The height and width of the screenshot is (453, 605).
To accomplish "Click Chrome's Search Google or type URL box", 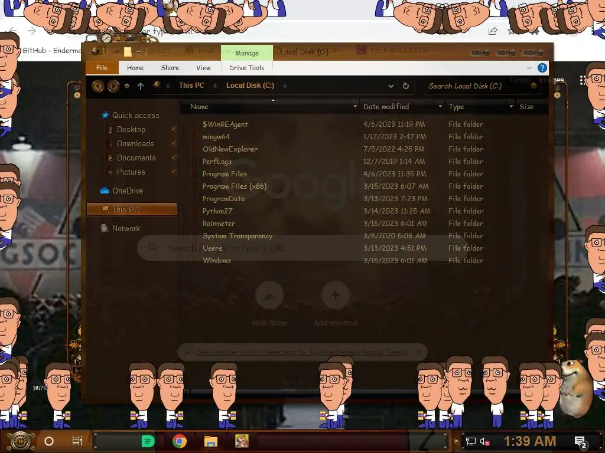I will (303, 248).
